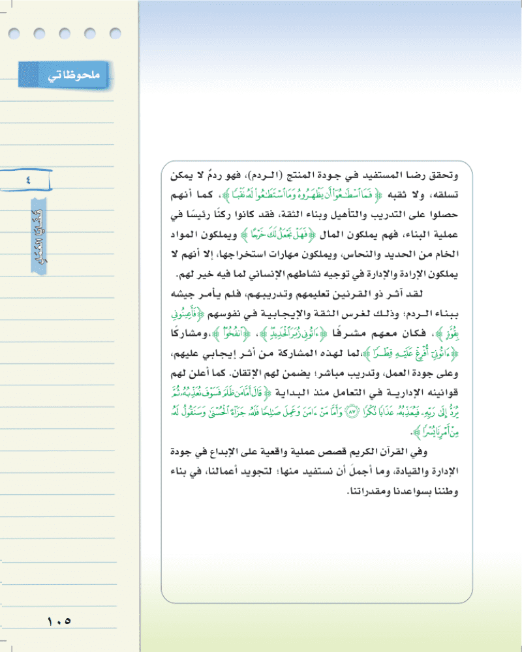Viewport: 522px width, 652px height.
Task: Click the page number ١٠٥
Action: (x=59, y=621)
